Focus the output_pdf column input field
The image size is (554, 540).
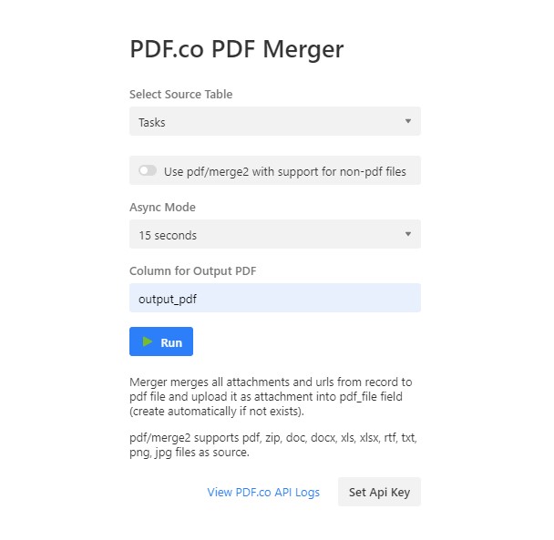tap(275, 298)
